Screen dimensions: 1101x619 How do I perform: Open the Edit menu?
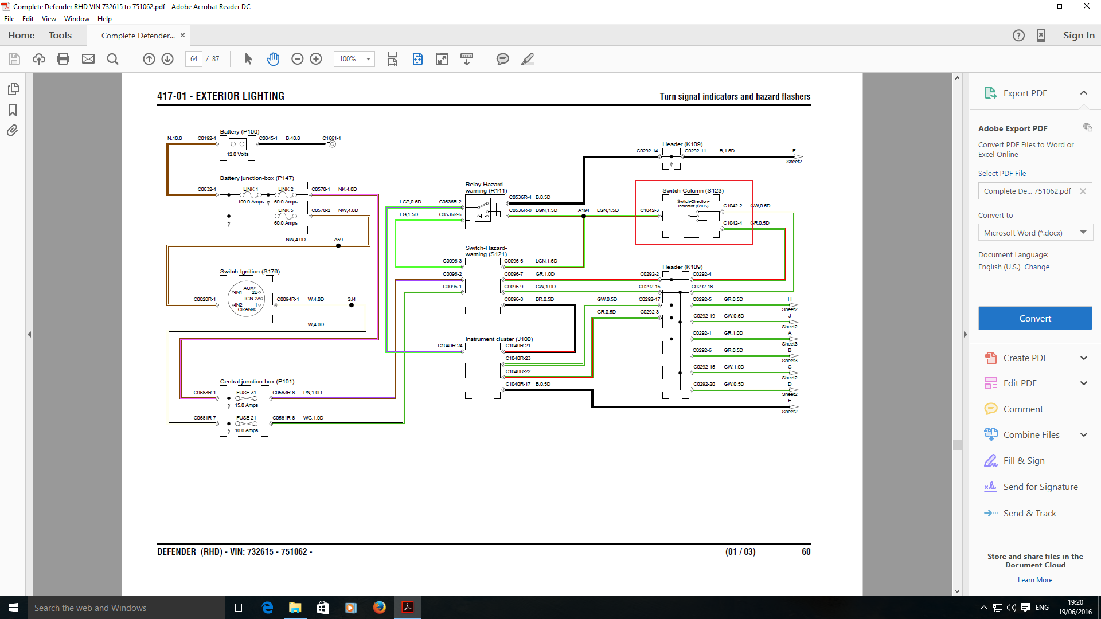click(28, 19)
